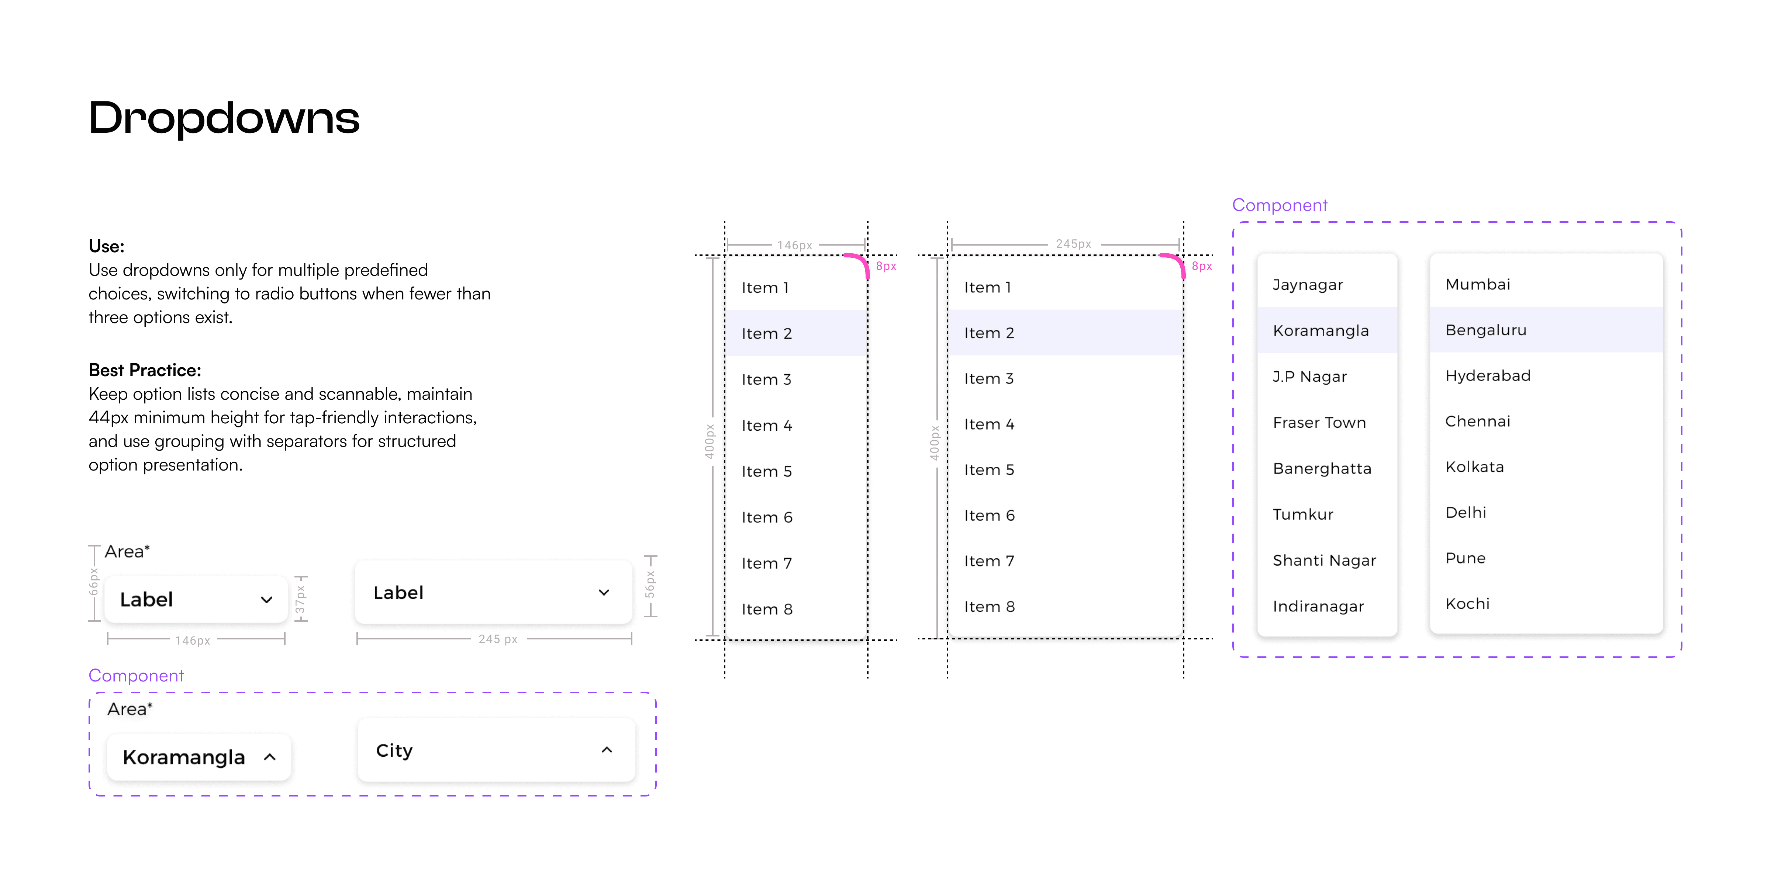This screenshot has height=885, width=1771.
Task: Pick Kochi at the bottom of the city list
Action: pos(1467,603)
